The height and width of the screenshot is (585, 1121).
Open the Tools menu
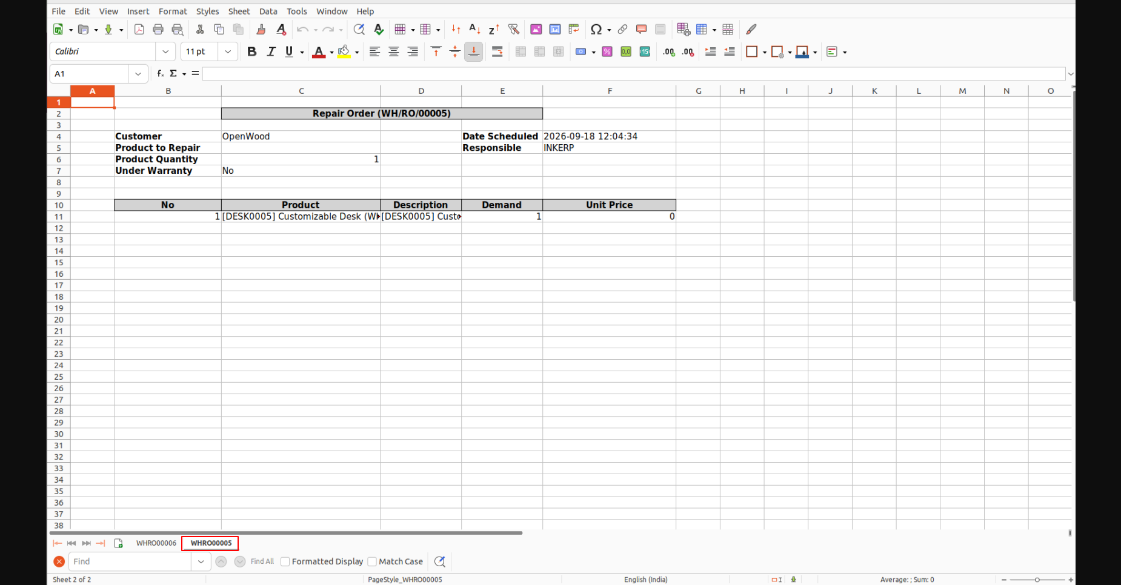tap(297, 11)
